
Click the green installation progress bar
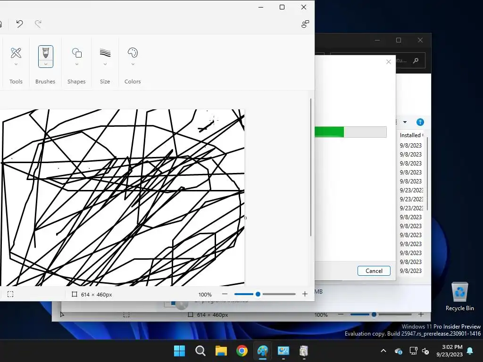click(350, 132)
